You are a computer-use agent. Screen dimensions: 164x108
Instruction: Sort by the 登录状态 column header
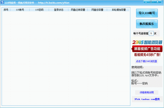[x=59, y=10]
